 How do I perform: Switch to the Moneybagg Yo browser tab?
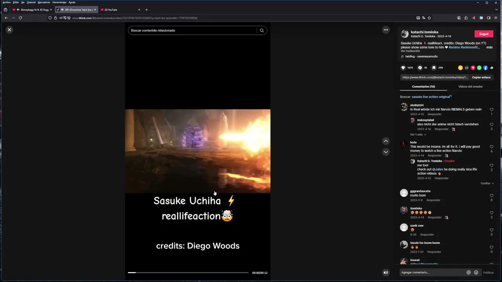click(32, 10)
